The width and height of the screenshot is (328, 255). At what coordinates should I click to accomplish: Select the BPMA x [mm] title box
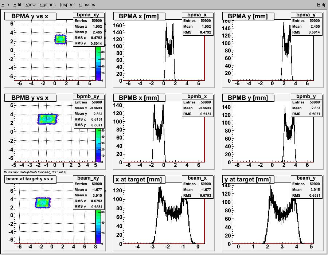coord(139,16)
